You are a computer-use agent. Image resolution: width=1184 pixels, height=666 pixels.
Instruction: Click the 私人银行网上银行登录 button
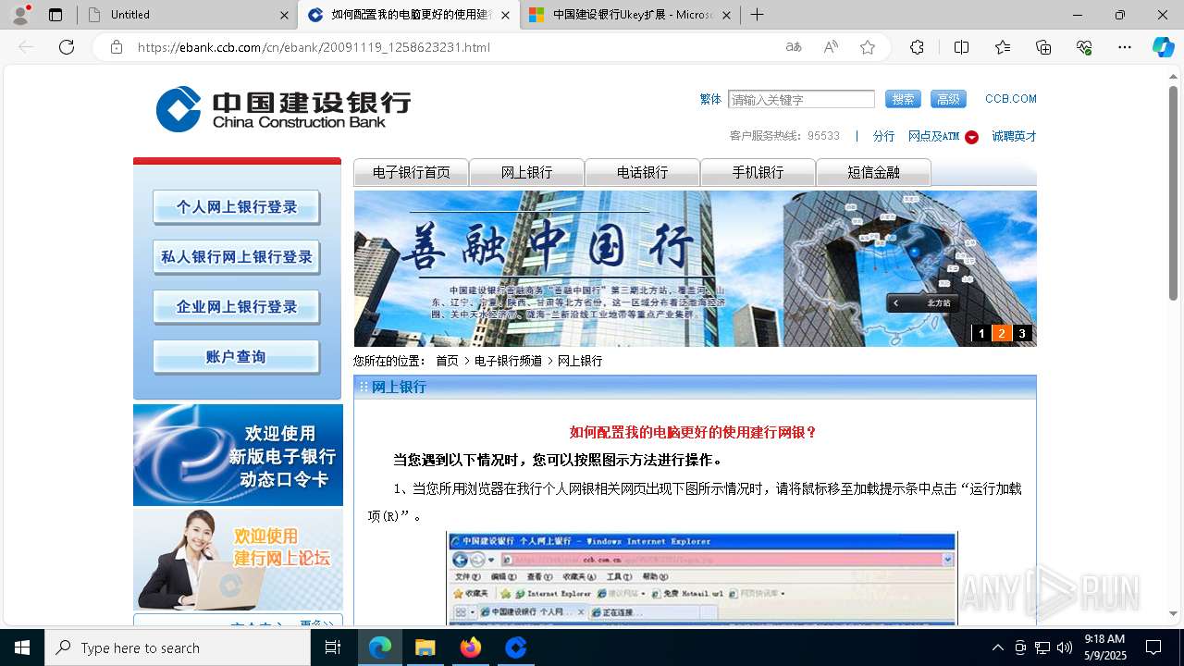[237, 257]
